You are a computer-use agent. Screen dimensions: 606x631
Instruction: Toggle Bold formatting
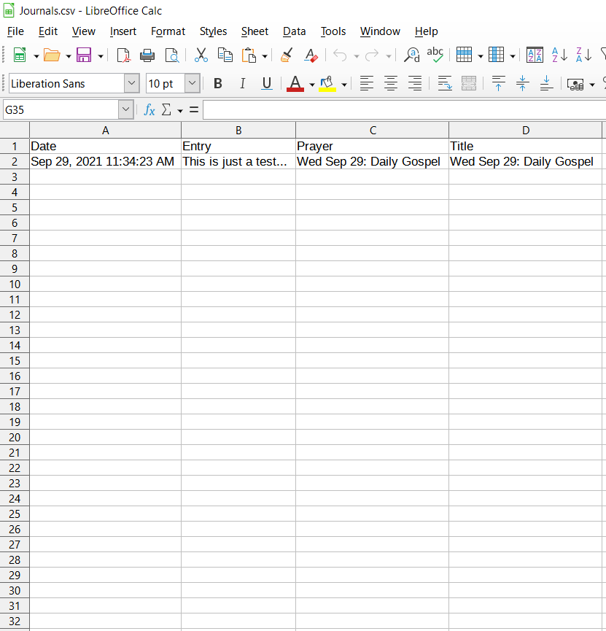[218, 84]
